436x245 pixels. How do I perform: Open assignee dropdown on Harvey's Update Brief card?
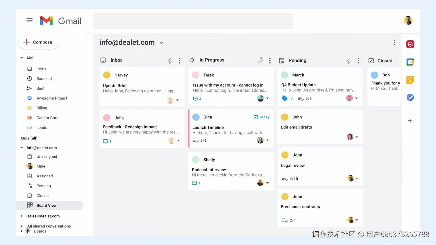point(178,100)
